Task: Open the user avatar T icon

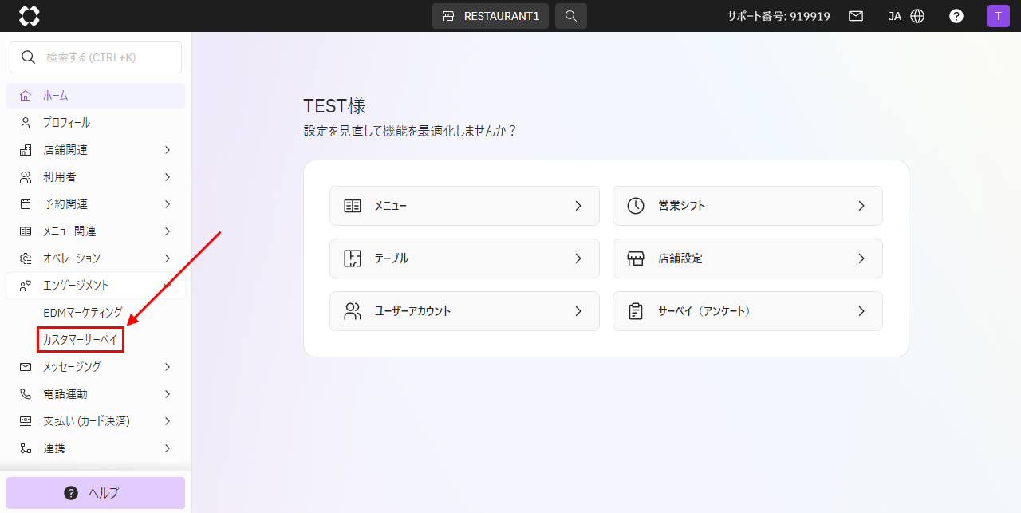Action: pos(998,16)
